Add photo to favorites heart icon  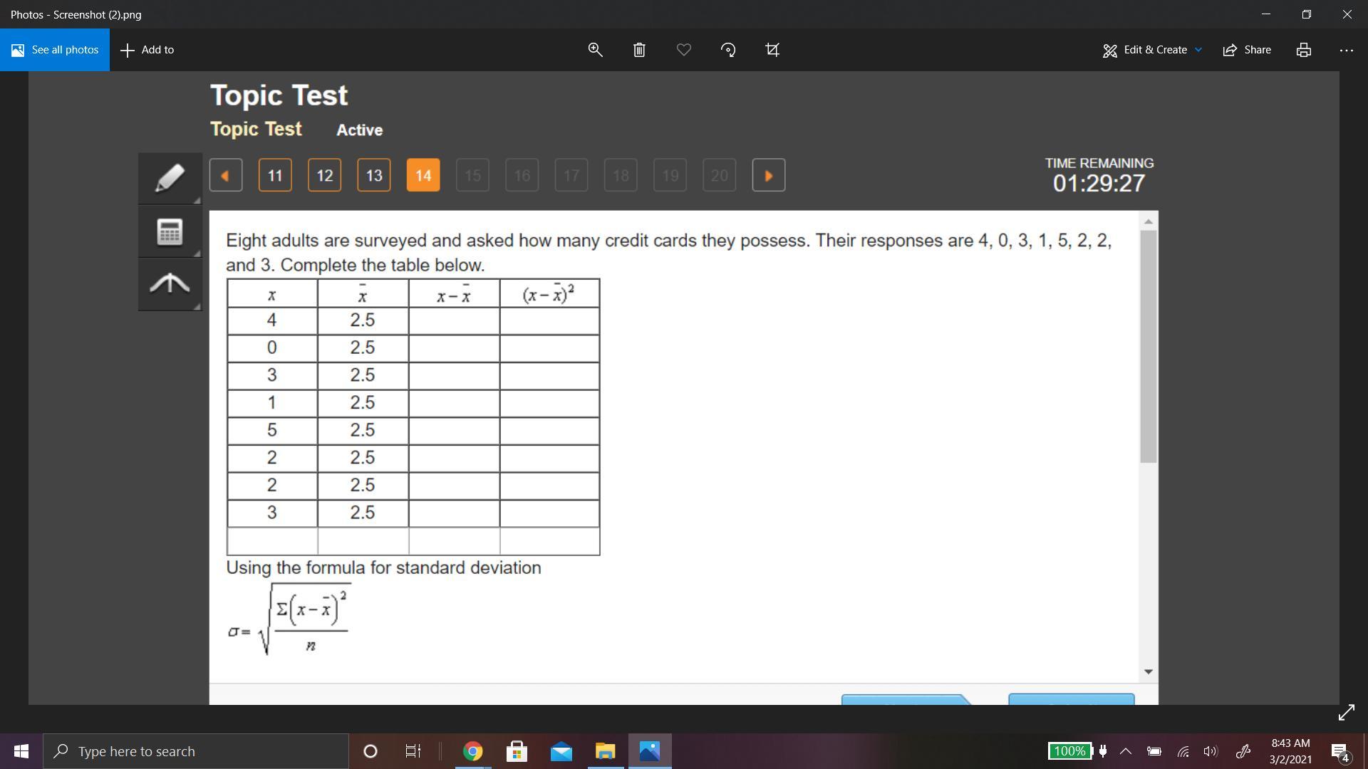point(684,50)
